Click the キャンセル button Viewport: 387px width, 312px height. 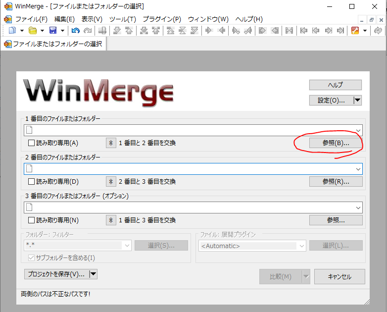[339, 276]
